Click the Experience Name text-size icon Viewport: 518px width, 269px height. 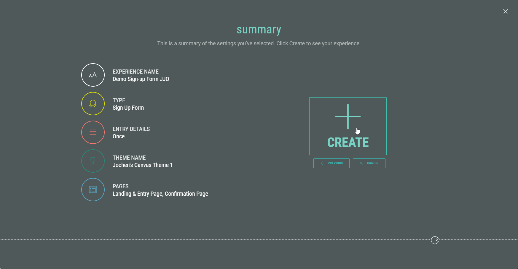[93, 75]
